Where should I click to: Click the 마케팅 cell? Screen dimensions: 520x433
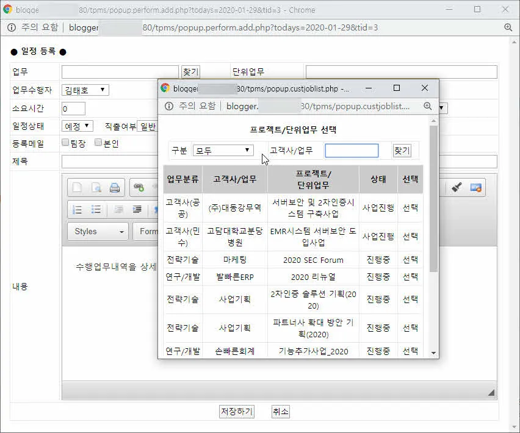(235, 260)
